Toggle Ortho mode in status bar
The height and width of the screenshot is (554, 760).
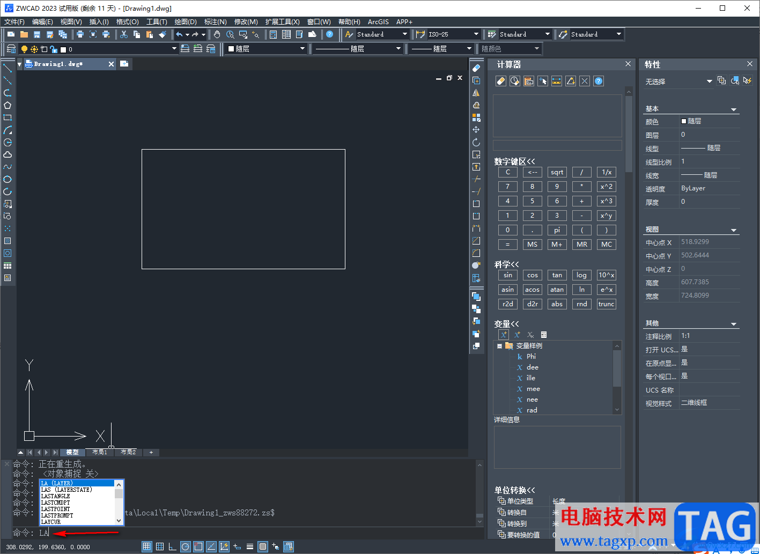[x=172, y=546]
